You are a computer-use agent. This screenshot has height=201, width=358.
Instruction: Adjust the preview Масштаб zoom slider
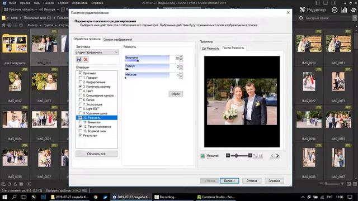(239, 156)
